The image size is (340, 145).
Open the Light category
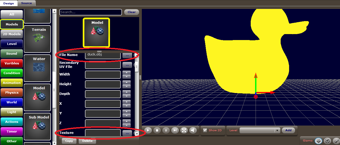pos(12,112)
